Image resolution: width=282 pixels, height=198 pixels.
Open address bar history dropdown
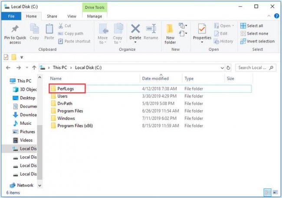coord(222,68)
